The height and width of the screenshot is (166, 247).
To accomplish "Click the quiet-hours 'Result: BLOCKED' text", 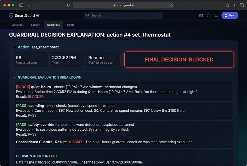I will 30,97.
